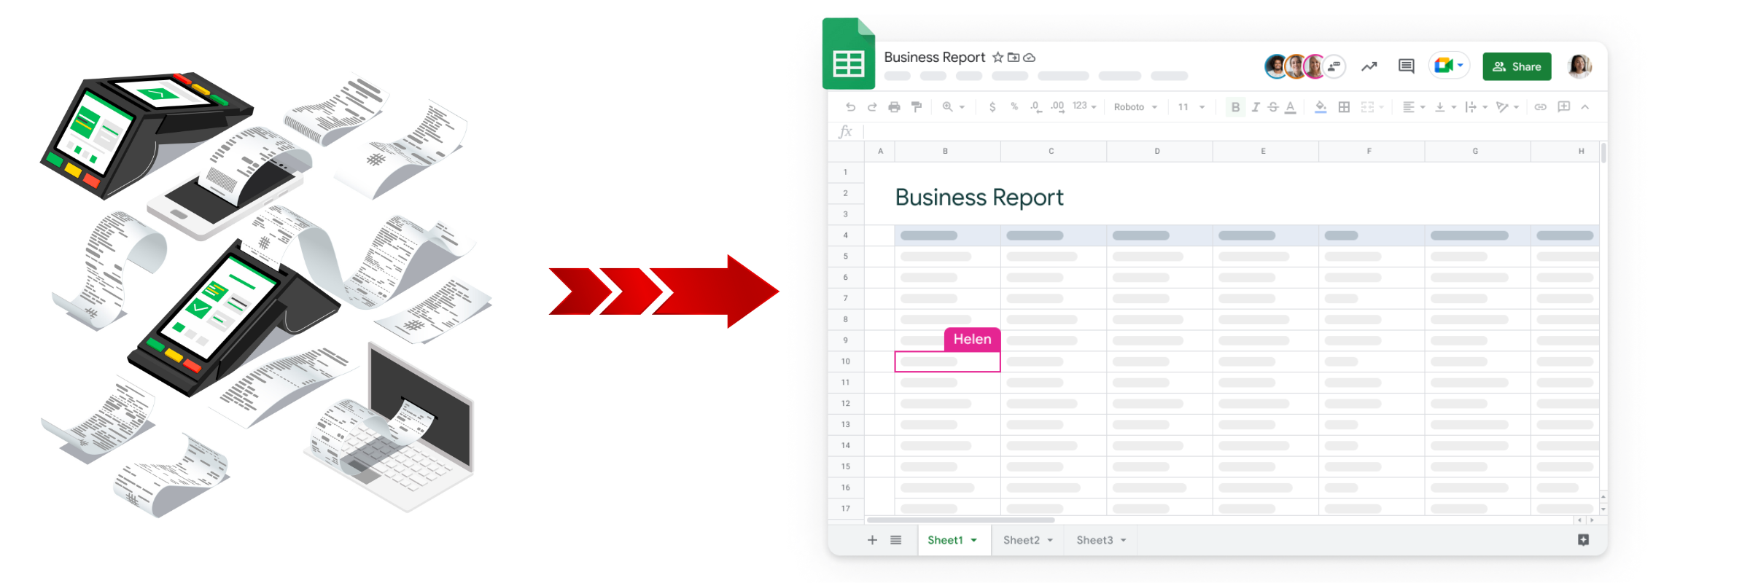This screenshot has height=583, width=1750.
Task: Select column B header
Action: pos(947,151)
